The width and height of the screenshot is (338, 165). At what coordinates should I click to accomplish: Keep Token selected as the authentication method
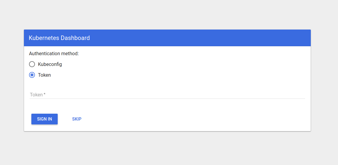(32, 75)
